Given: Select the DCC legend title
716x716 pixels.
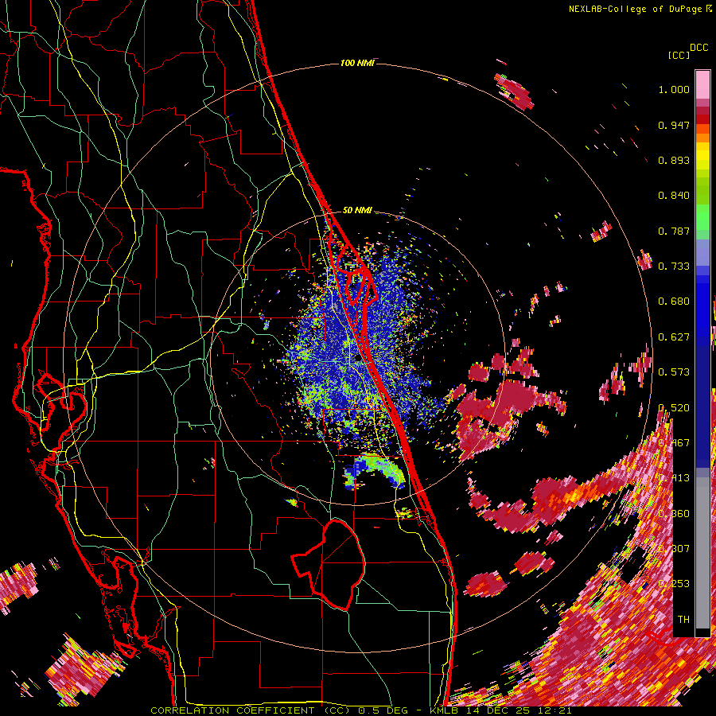Looking at the screenshot, I should [x=698, y=48].
